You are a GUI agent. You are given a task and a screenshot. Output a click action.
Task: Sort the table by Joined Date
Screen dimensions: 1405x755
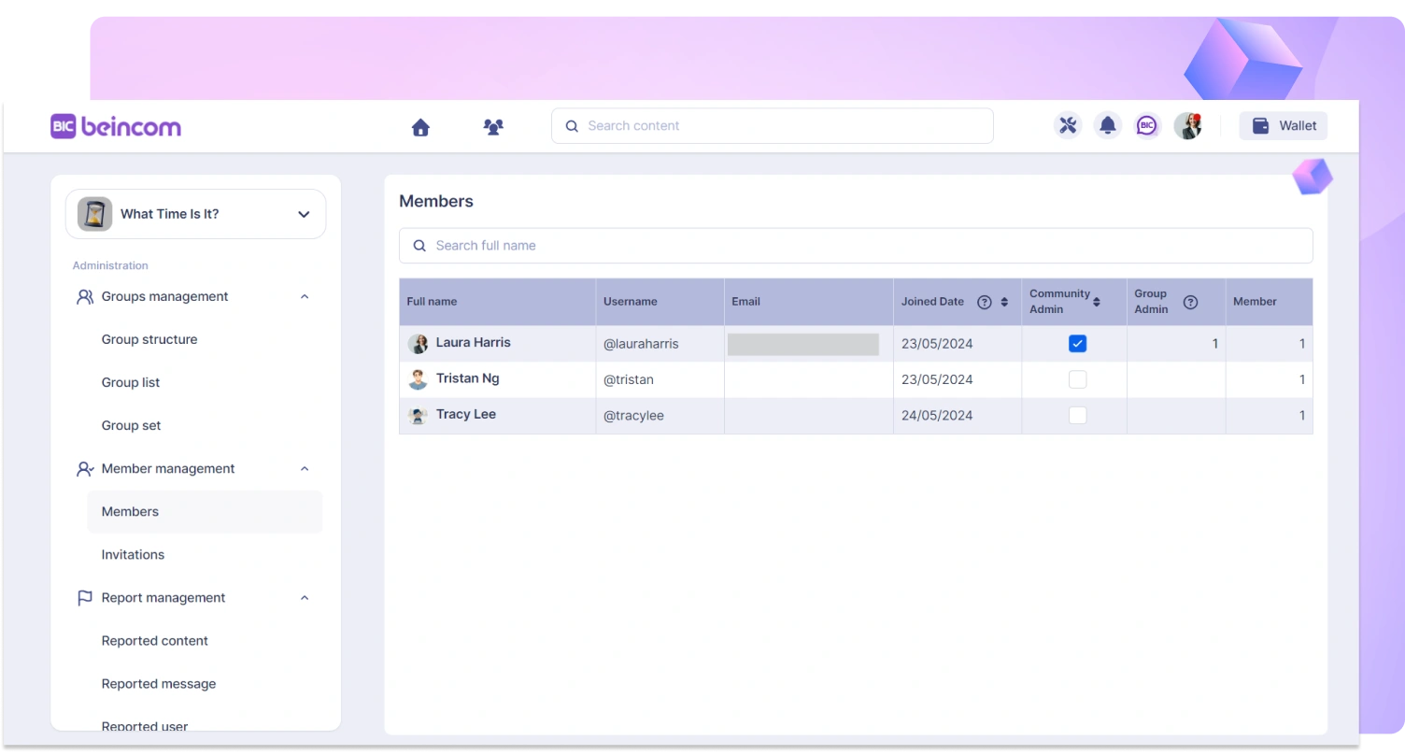pos(1004,302)
